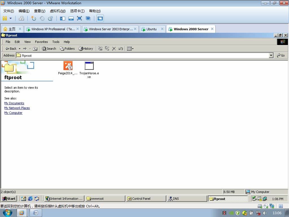Click the VMware status bar hard disk icon
Viewport: 289px width, 217px height.
point(260,206)
